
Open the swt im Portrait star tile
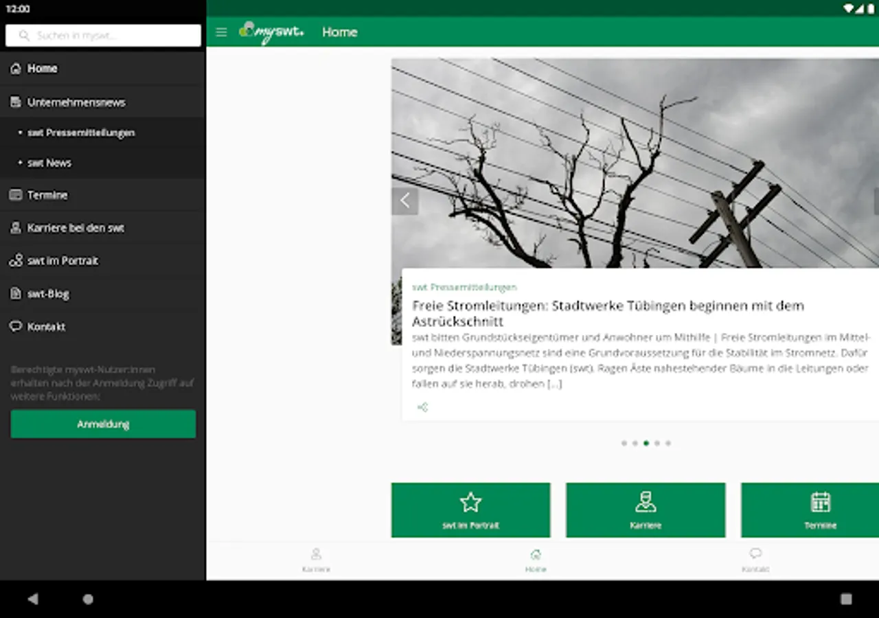click(470, 510)
